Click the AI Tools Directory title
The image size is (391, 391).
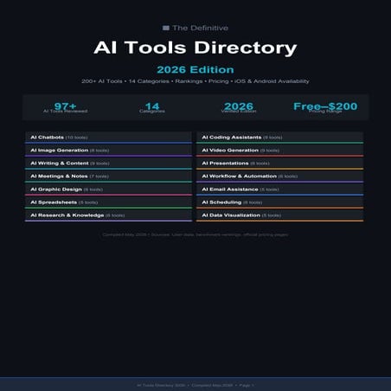195,48
